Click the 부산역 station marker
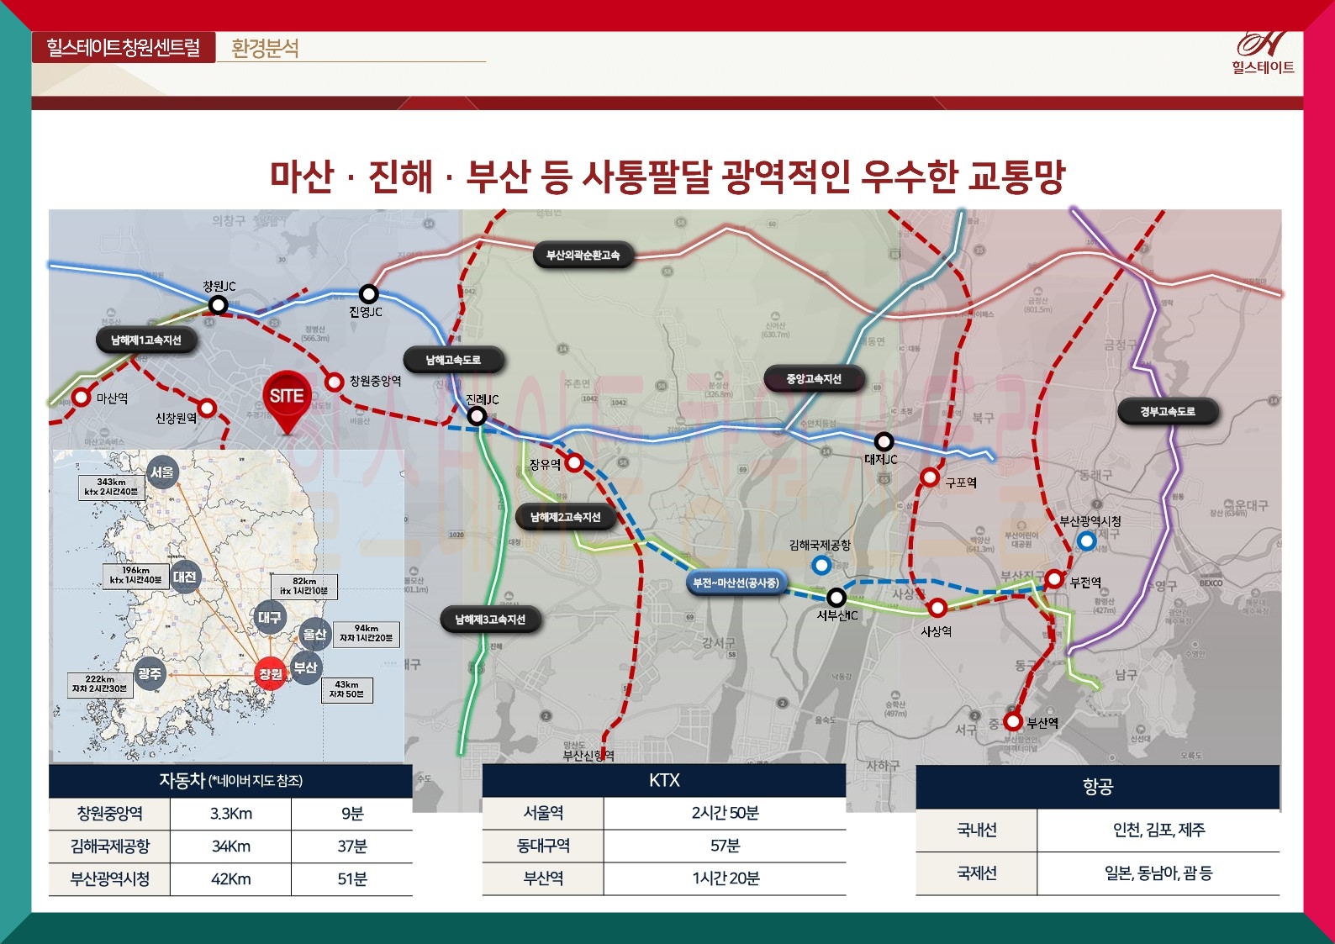1335x944 pixels. coord(1013,721)
